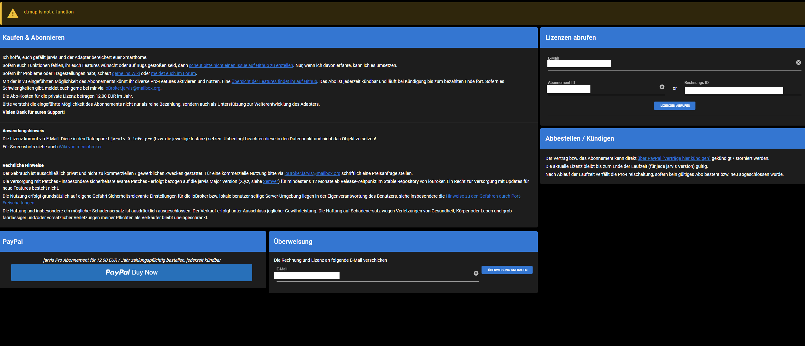Click the ioBroker.jarvis@mailbox.org email link
The width and height of the screenshot is (805, 346).
point(133,88)
